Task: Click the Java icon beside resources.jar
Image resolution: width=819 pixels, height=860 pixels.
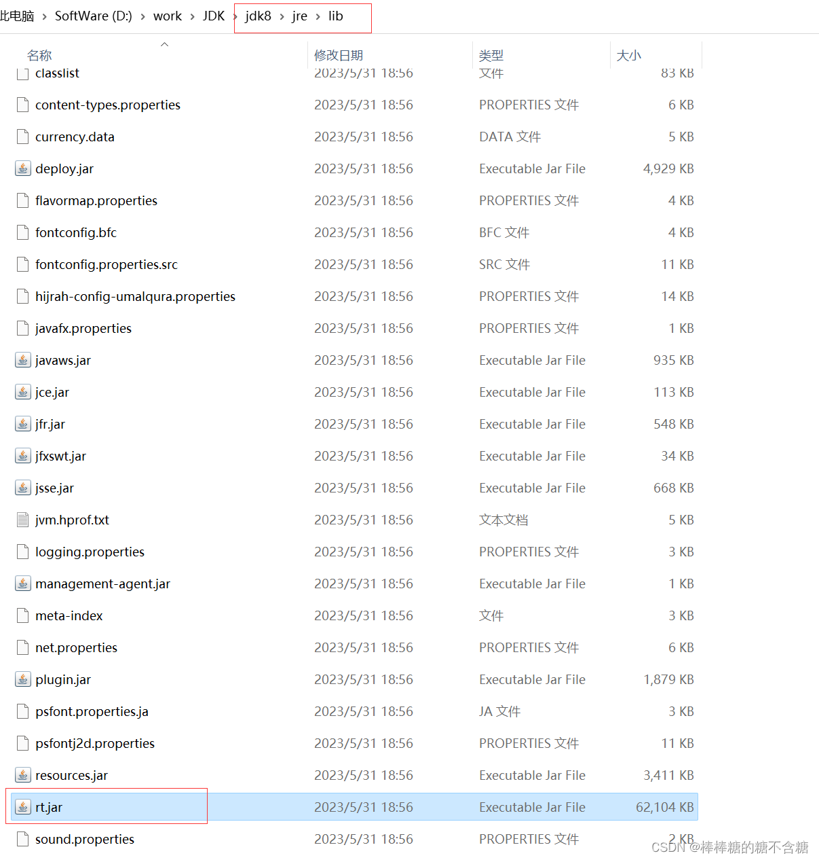Action: point(22,774)
